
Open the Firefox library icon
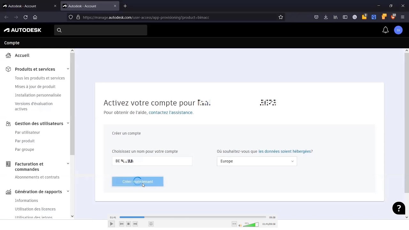[336, 17]
